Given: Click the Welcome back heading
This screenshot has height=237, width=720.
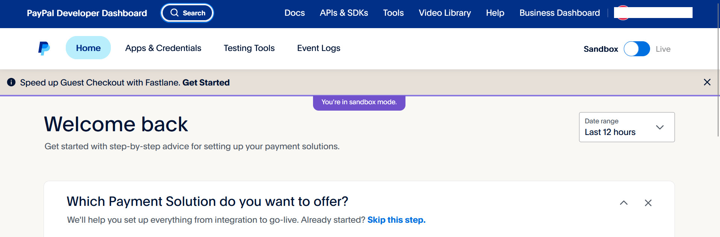Looking at the screenshot, I should 116,124.
